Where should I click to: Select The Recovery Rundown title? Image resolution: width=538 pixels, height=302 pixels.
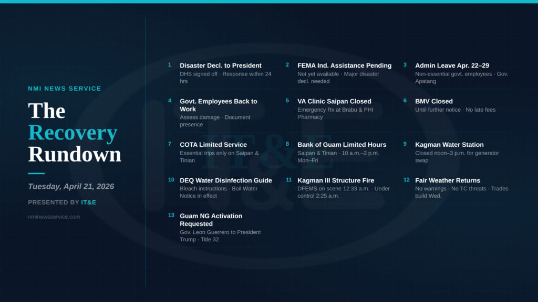74,133
